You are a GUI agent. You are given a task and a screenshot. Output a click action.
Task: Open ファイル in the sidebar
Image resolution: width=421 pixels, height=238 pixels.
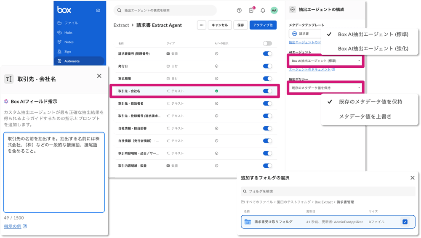point(68,23)
